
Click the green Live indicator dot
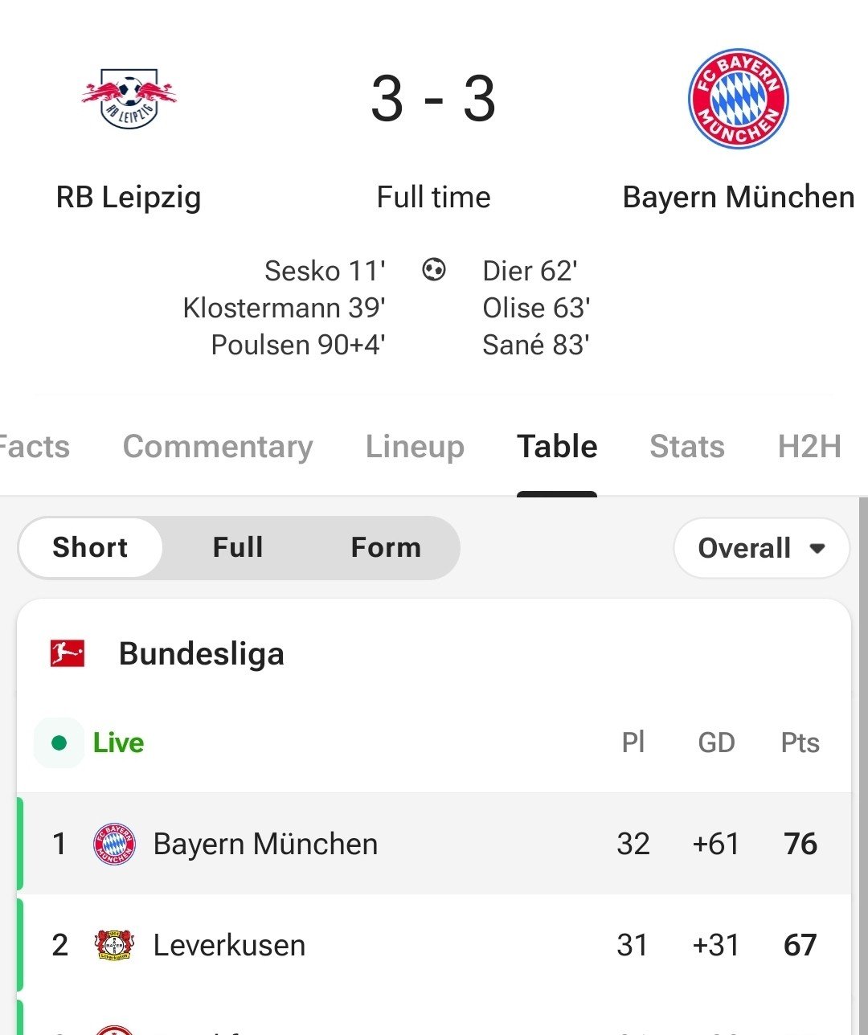point(59,742)
